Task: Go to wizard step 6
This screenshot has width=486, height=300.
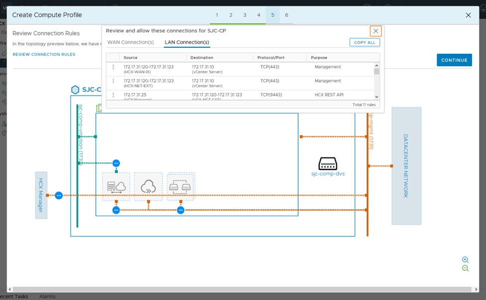Action: (x=287, y=15)
